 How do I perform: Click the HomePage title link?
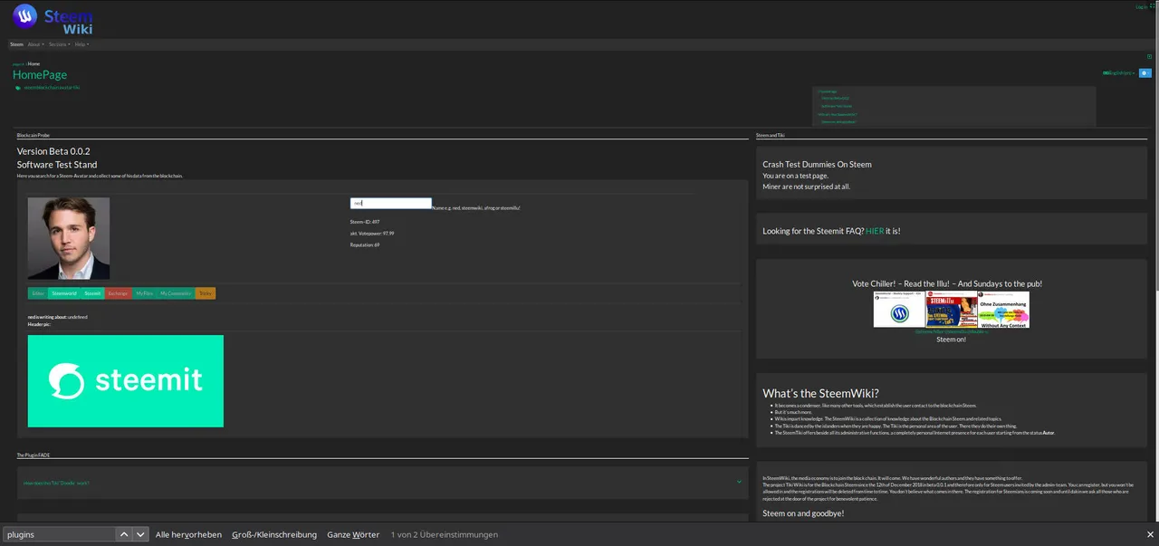pos(40,75)
